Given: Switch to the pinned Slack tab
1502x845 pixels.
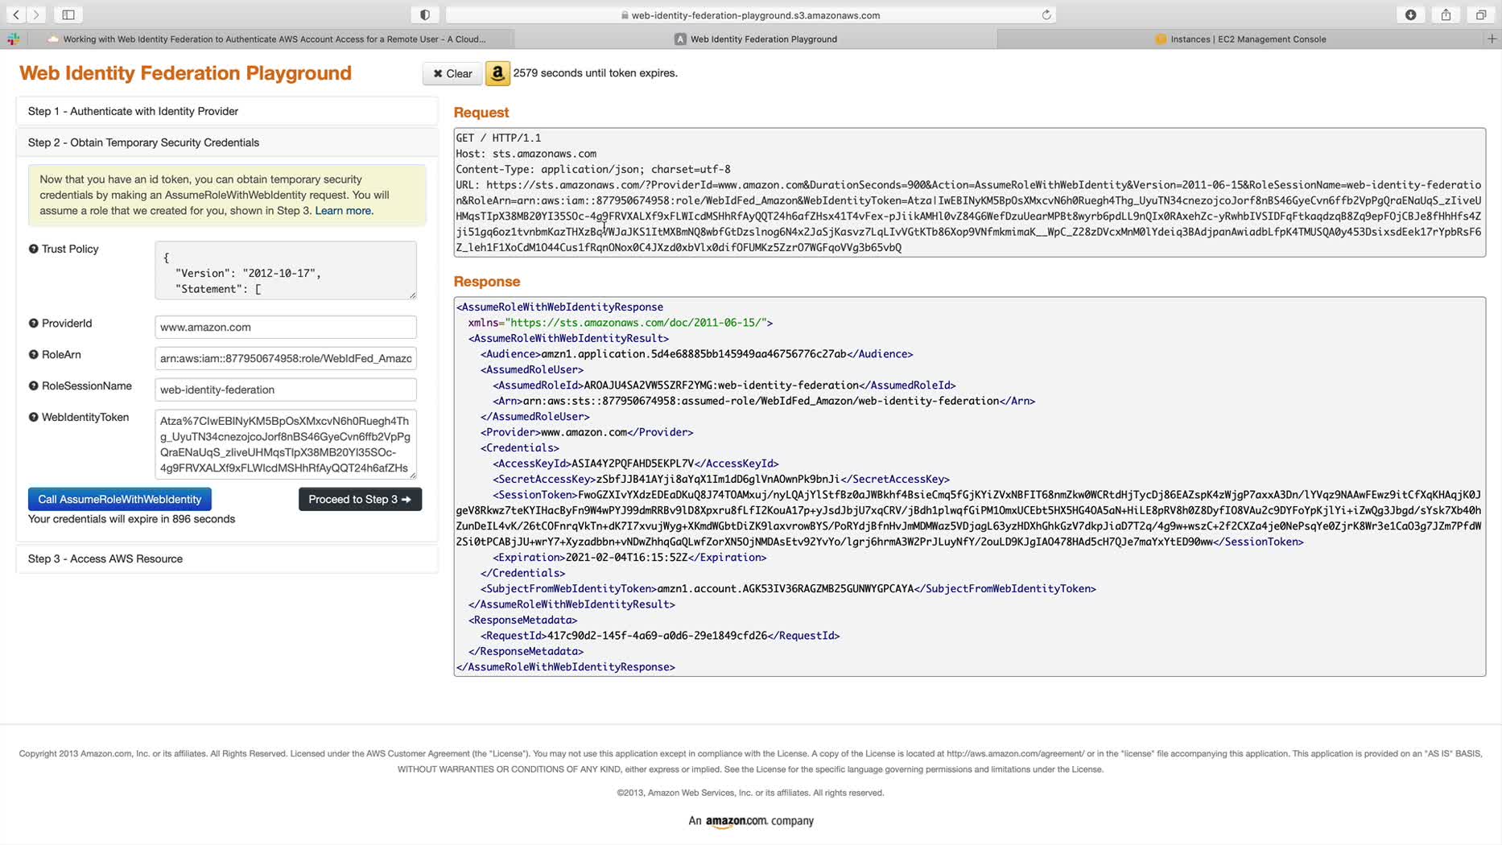Looking at the screenshot, I should 14,39.
